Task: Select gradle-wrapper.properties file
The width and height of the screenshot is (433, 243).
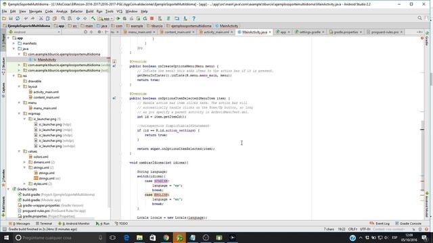Action: (x=41, y=205)
